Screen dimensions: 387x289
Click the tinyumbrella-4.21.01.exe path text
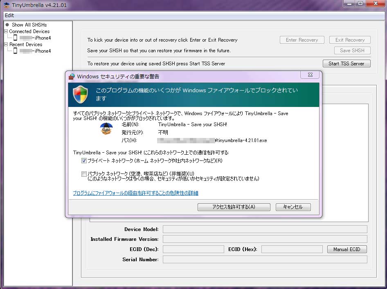(241, 140)
